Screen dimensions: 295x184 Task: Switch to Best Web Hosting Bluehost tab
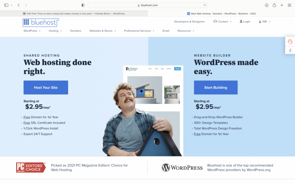click(x=221, y=14)
